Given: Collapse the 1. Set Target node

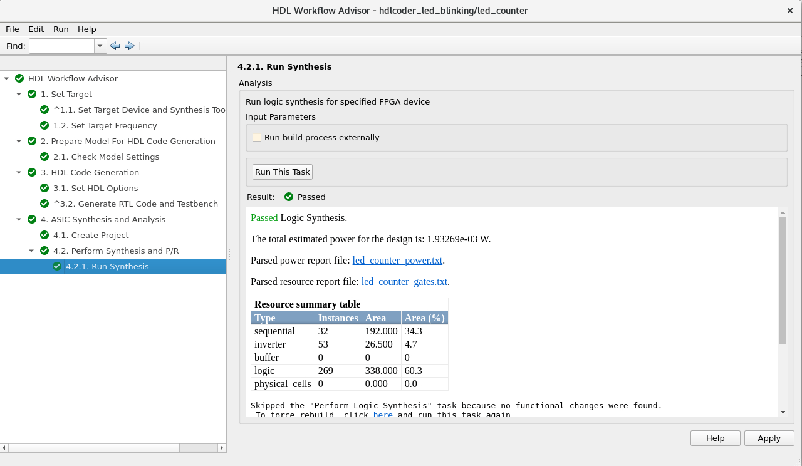Looking at the screenshot, I should tap(19, 94).
